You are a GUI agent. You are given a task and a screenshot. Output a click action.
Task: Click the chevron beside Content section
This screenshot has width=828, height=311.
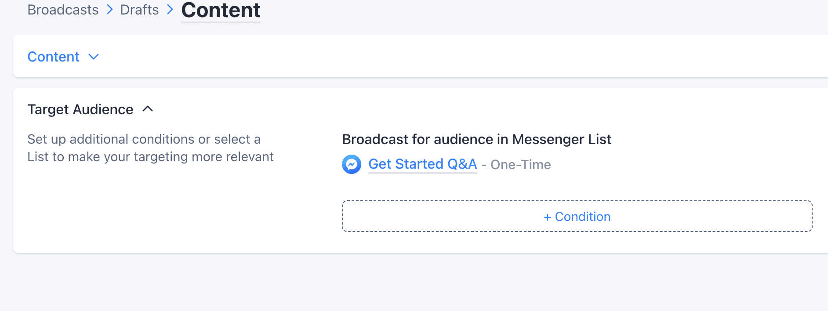pyautogui.click(x=94, y=57)
